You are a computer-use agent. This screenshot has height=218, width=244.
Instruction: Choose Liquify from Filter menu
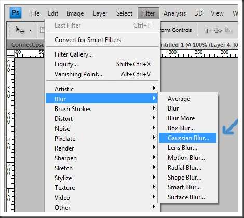point(102,64)
